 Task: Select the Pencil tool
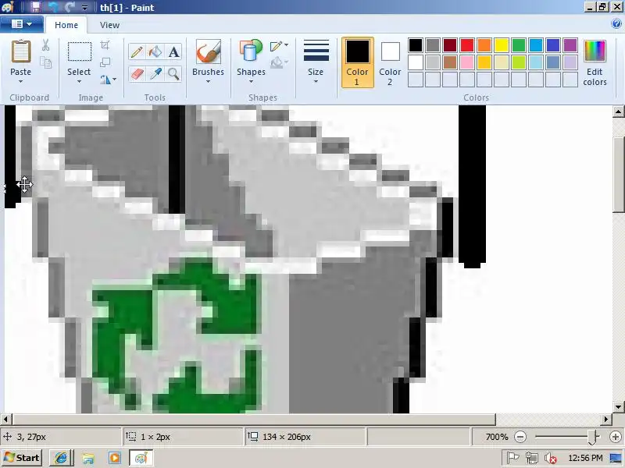click(137, 52)
